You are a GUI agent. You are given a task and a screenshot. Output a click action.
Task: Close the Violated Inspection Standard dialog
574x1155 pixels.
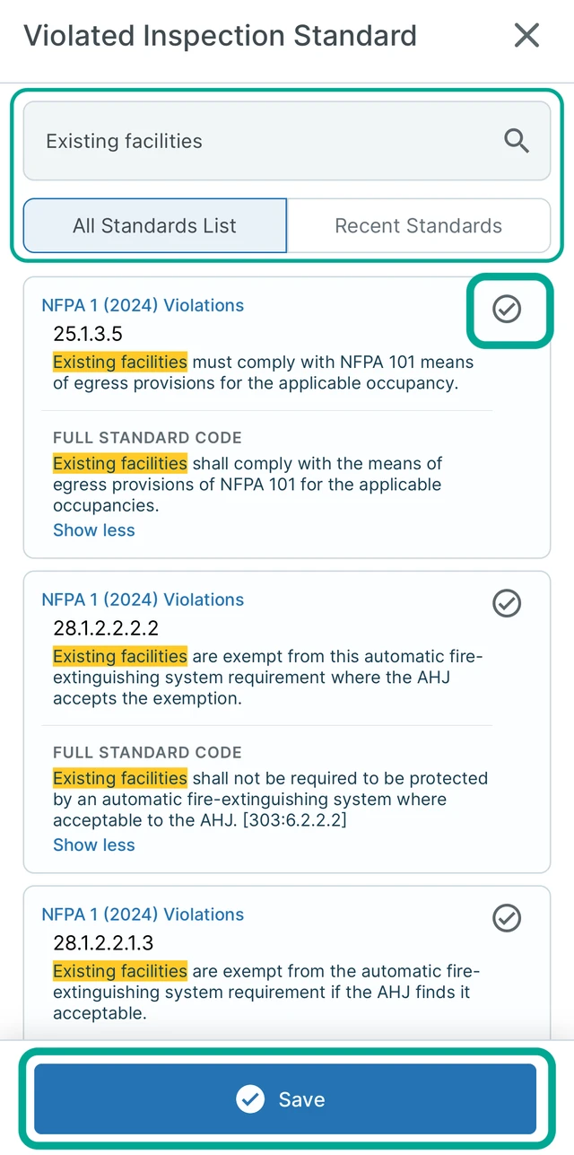(526, 36)
